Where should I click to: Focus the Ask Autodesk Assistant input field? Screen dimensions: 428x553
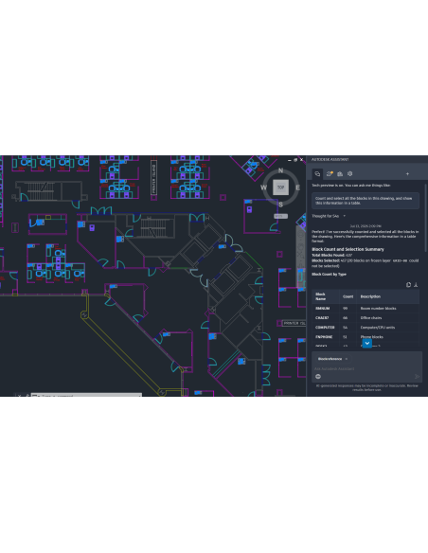(366, 368)
